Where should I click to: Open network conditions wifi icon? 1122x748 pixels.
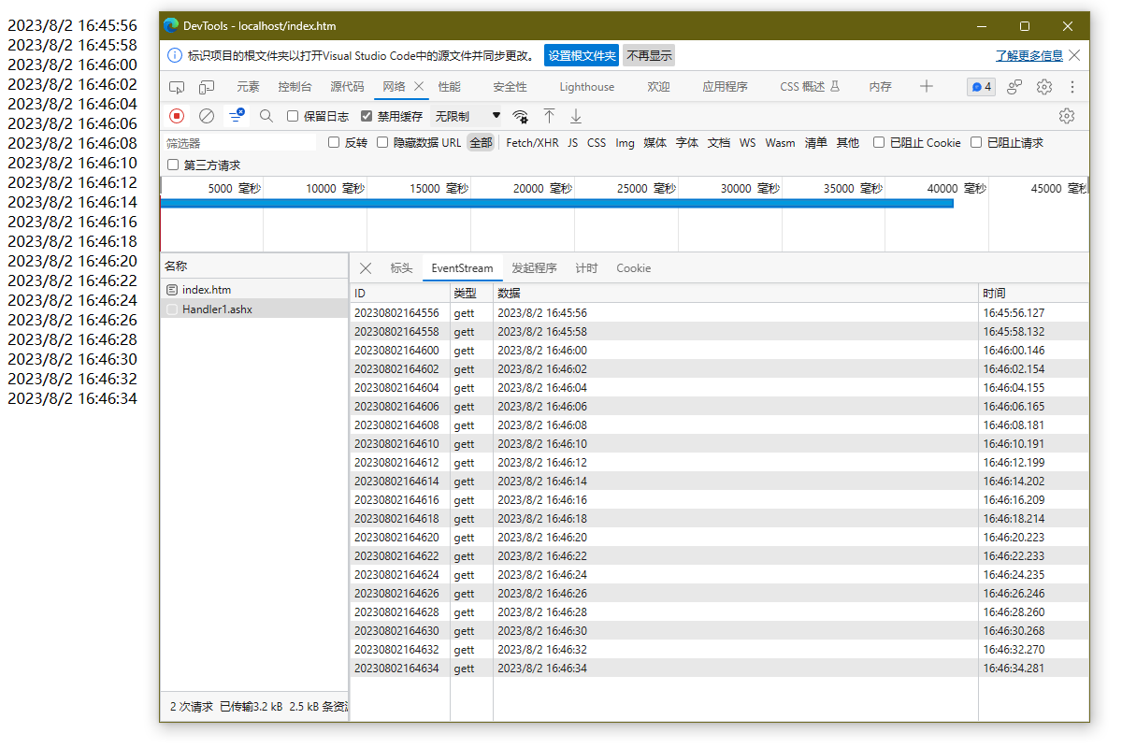pyautogui.click(x=520, y=116)
